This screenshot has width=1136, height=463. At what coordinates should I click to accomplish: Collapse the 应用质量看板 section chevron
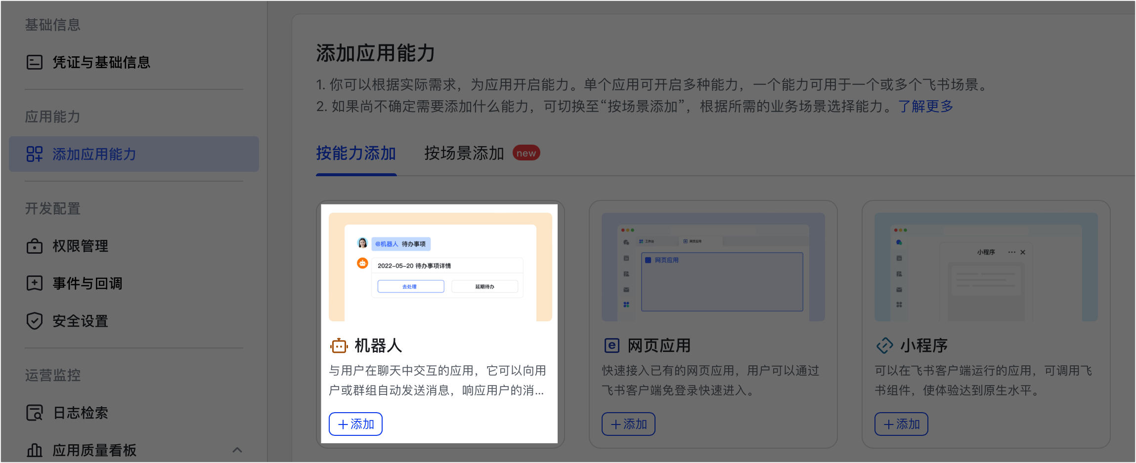[238, 450]
